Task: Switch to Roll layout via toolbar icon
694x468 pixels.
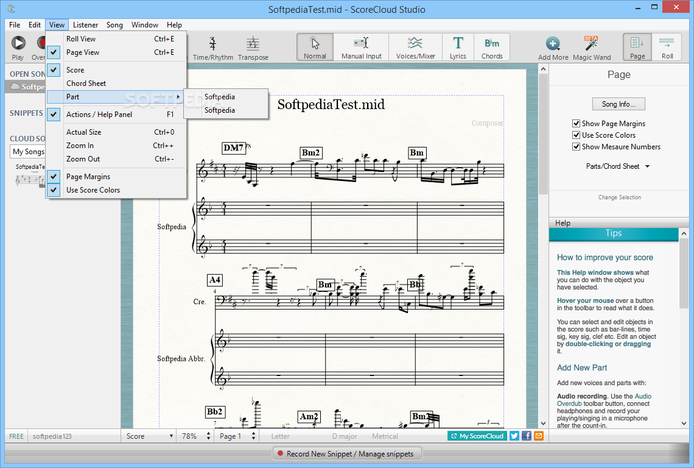Action: pyautogui.click(x=667, y=47)
